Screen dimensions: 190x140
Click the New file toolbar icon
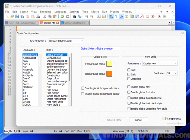click(x=7, y=16)
